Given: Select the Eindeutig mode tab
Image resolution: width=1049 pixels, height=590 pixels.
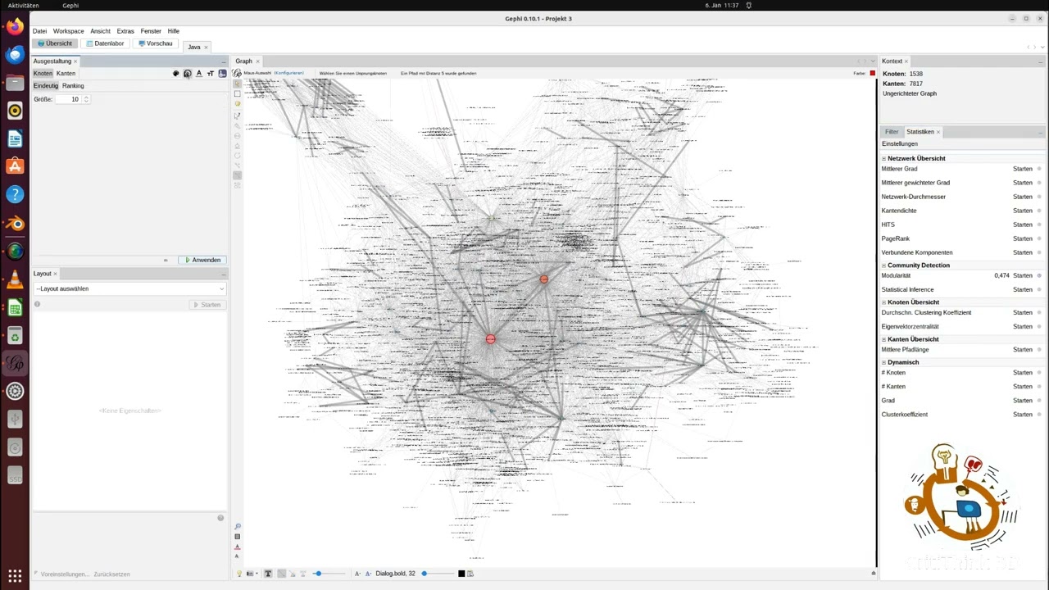Looking at the screenshot, I should [x=46, y=85].
